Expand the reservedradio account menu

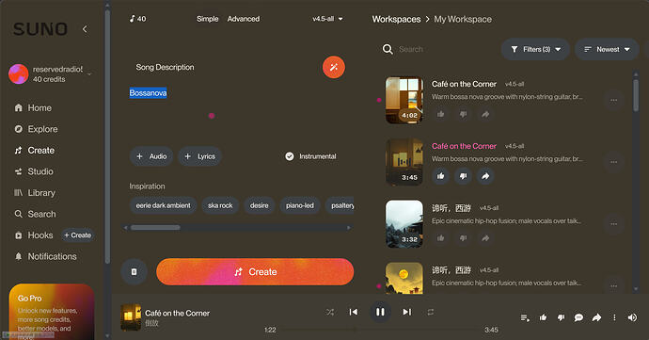click(89, 73)
